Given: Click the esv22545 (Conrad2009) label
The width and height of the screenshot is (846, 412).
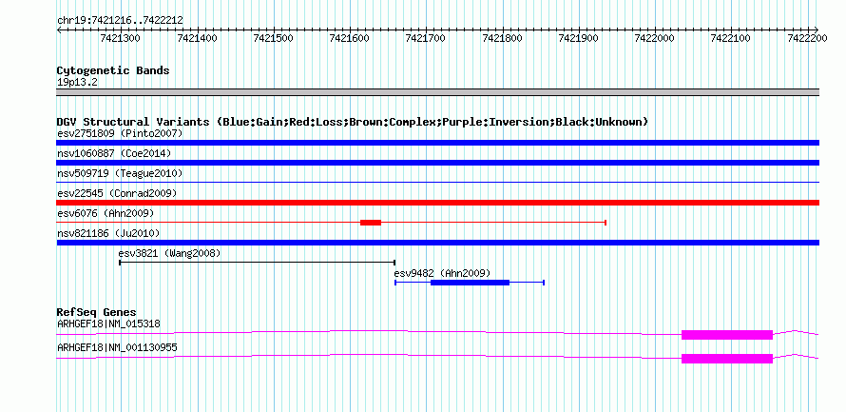Looking at the screenshot, I should (117, 193).
